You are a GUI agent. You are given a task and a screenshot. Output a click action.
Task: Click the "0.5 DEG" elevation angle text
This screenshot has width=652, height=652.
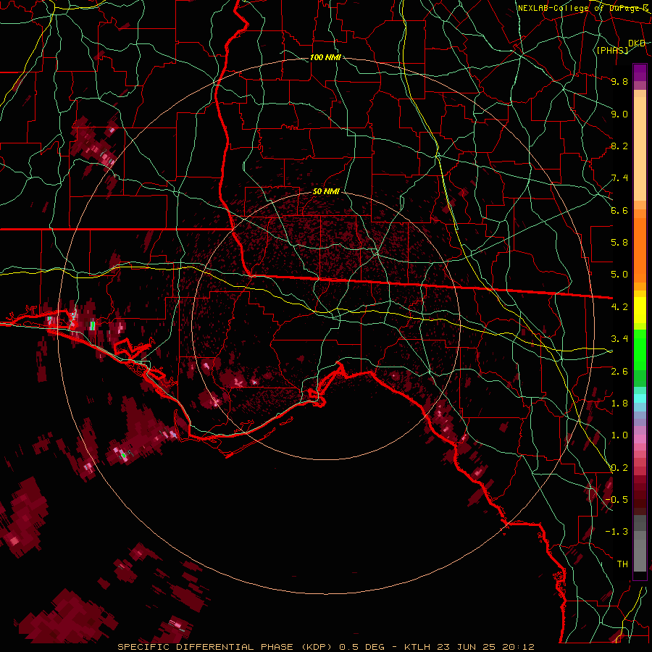[363, 647]
